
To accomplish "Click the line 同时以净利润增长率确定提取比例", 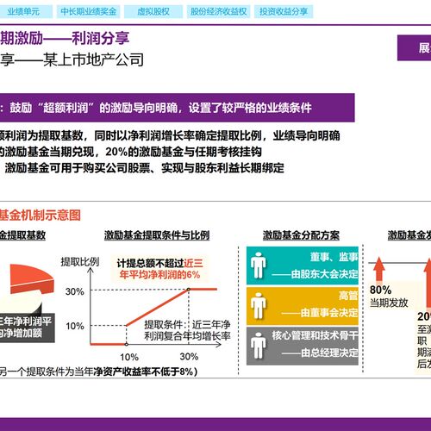I will (178, 135).
